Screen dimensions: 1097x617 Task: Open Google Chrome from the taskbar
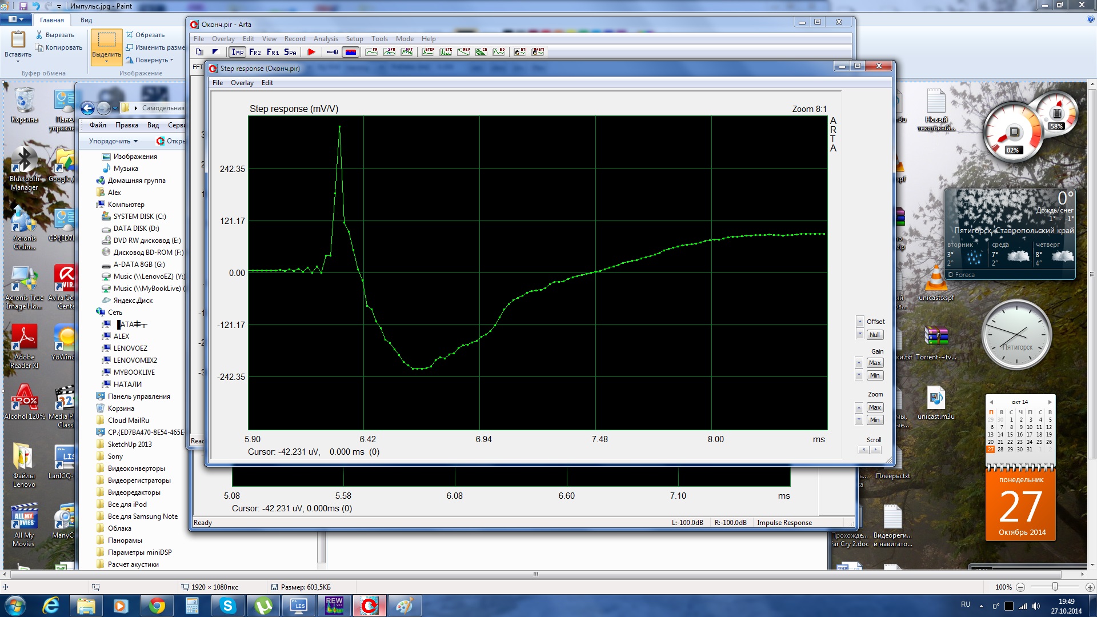(x=157, y=606)
